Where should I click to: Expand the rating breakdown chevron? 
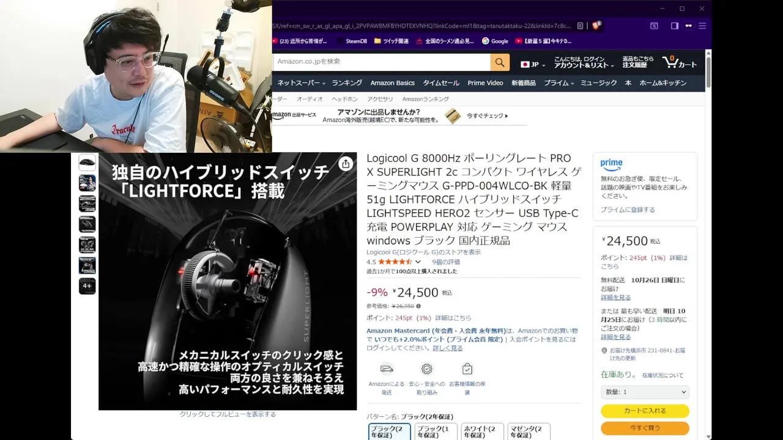point(418,262)
